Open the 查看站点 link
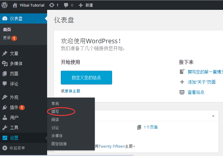Screen dimensions: 223x156 point(196,92)
